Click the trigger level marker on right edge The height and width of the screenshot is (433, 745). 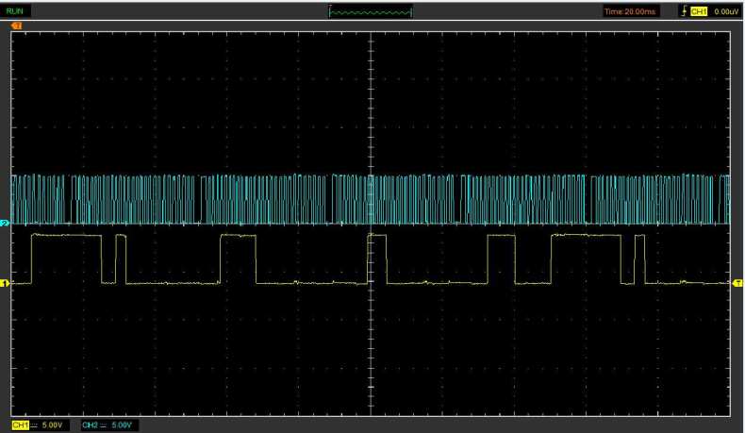737,282
